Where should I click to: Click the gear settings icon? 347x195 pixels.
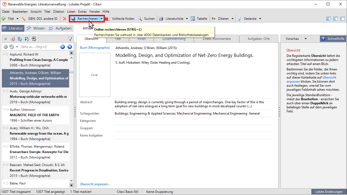(x=5, y=47)
